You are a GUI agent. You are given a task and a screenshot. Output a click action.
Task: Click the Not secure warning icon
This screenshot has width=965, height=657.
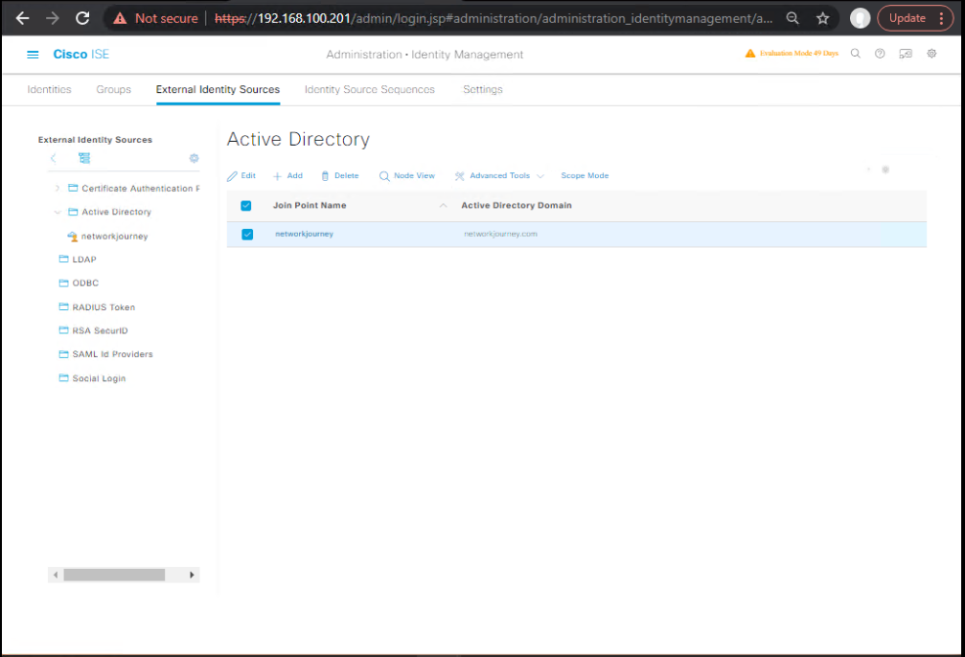pyautogui.click(x=120, y=18)
